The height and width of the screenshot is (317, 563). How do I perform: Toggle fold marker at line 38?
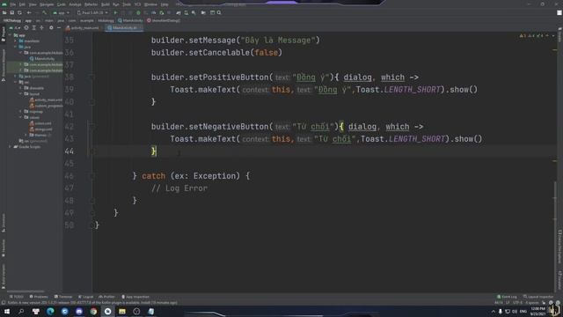(x=91, y=77)
